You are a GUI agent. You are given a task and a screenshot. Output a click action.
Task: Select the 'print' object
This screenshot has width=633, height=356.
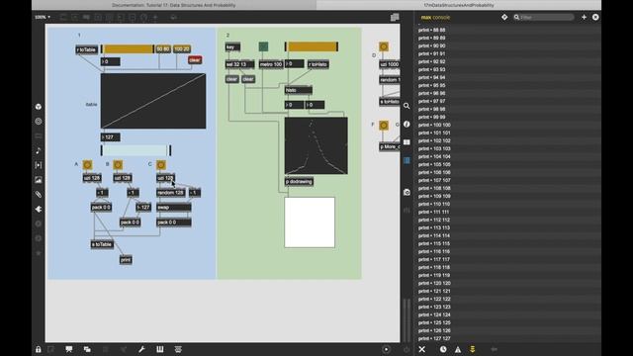point(126,259)
